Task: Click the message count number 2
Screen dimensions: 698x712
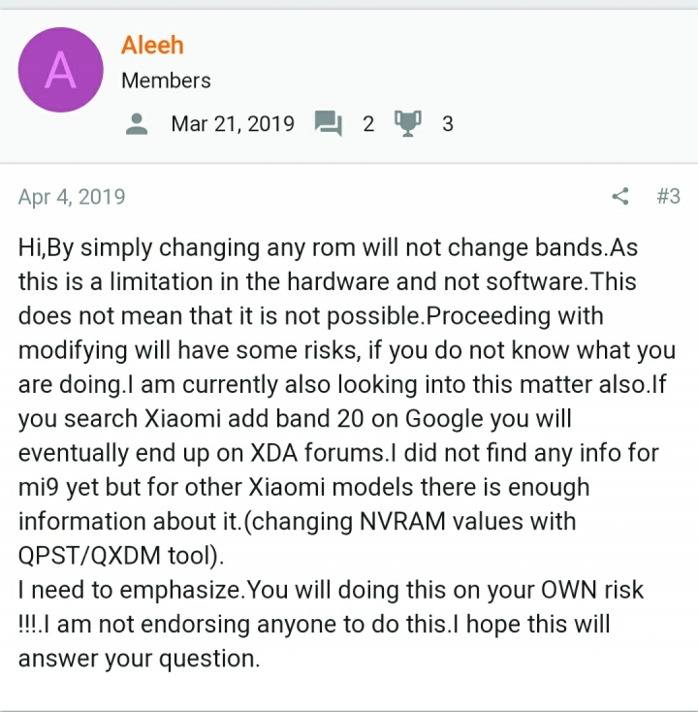Action: click(x=368, y=124)
